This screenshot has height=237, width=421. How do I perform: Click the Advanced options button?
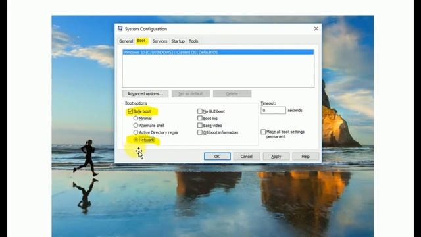point(145,93)
